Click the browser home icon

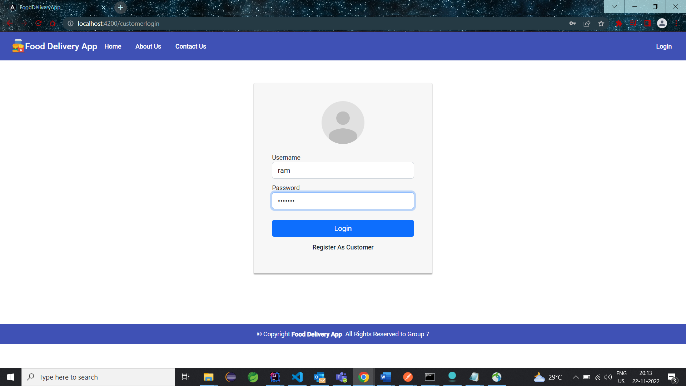[x=53, y=24]
